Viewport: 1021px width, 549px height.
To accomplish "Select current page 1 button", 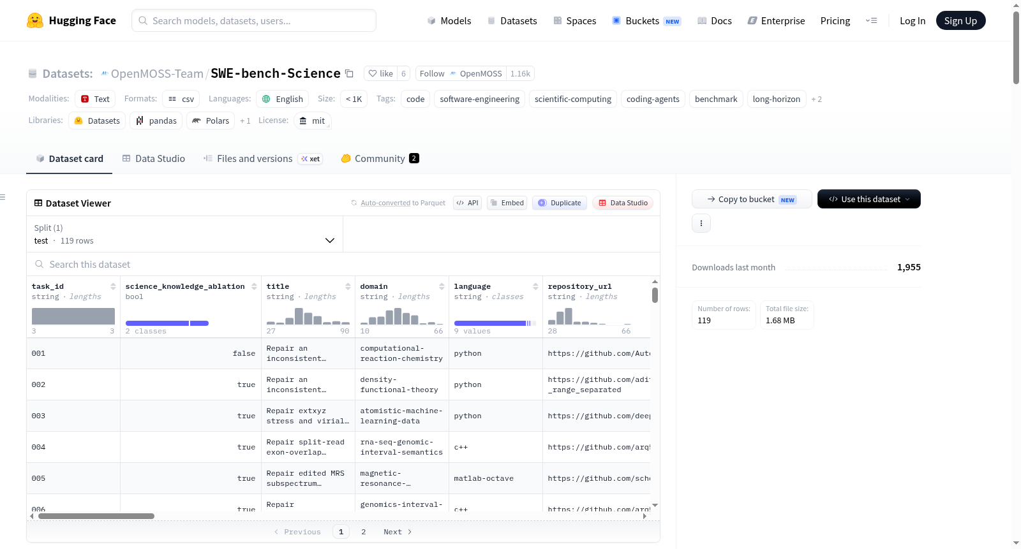I will click(x=341, y=532).
